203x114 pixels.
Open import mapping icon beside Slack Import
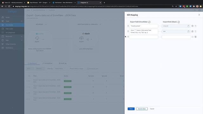point(88,39)
